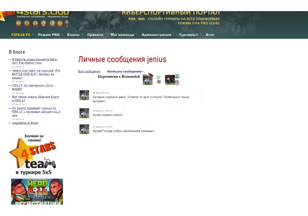Expand the FIFA16 PC menu

[21, 35]
